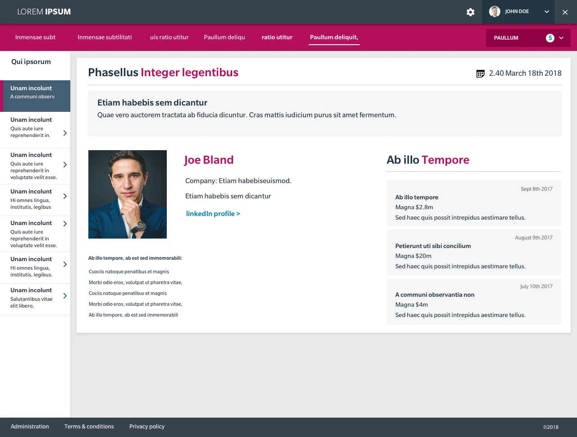The height and width of the screenshot is (437, 577).
Task: Click the Administration footer link
Action: tap(30, 427)
